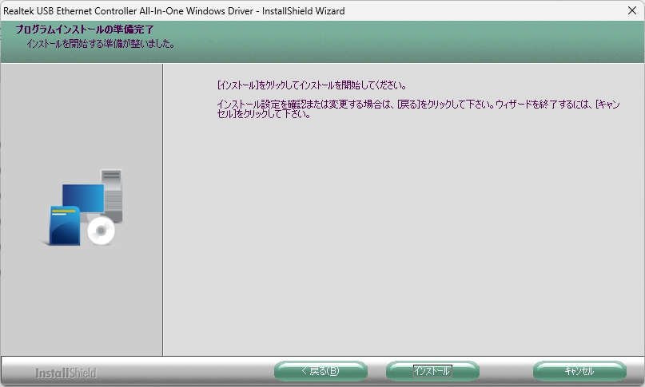Click the first instruction line about starting install

[312, 85]
